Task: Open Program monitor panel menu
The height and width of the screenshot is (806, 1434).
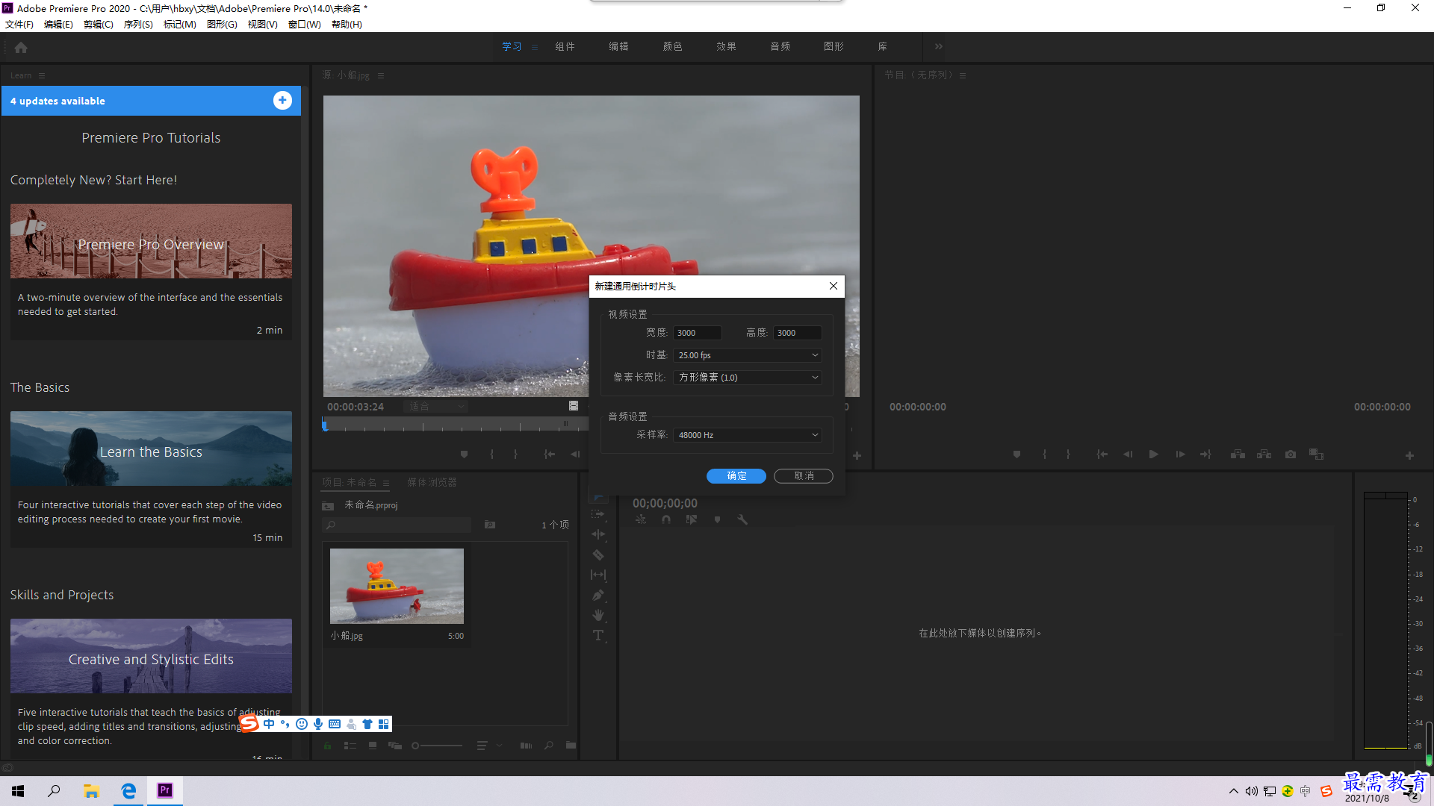Action: (963, 75)
